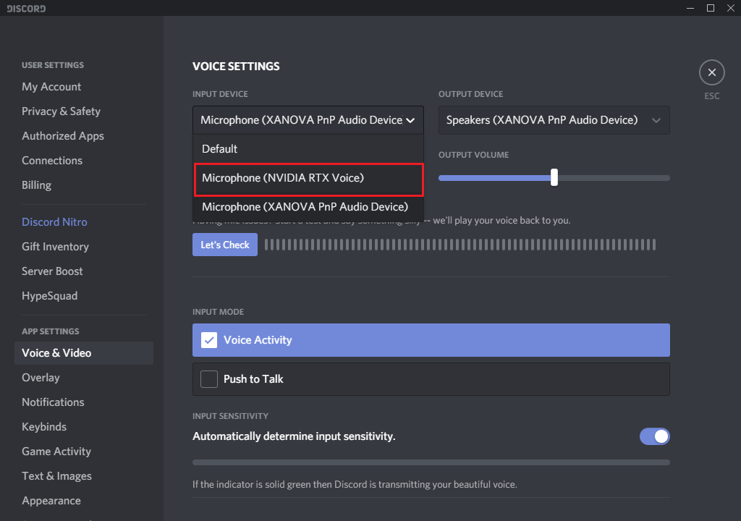Click the mic test level meter
The height and width of the screenshot is (521, 741).
(x=460, y=245)
